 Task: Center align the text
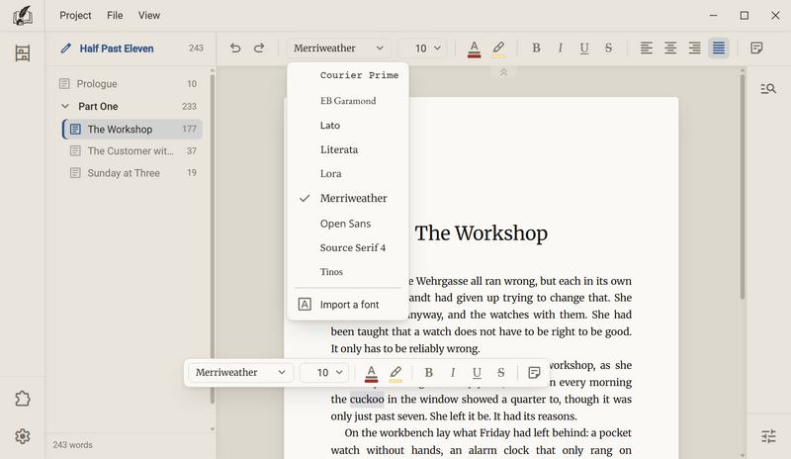point(670,47)
